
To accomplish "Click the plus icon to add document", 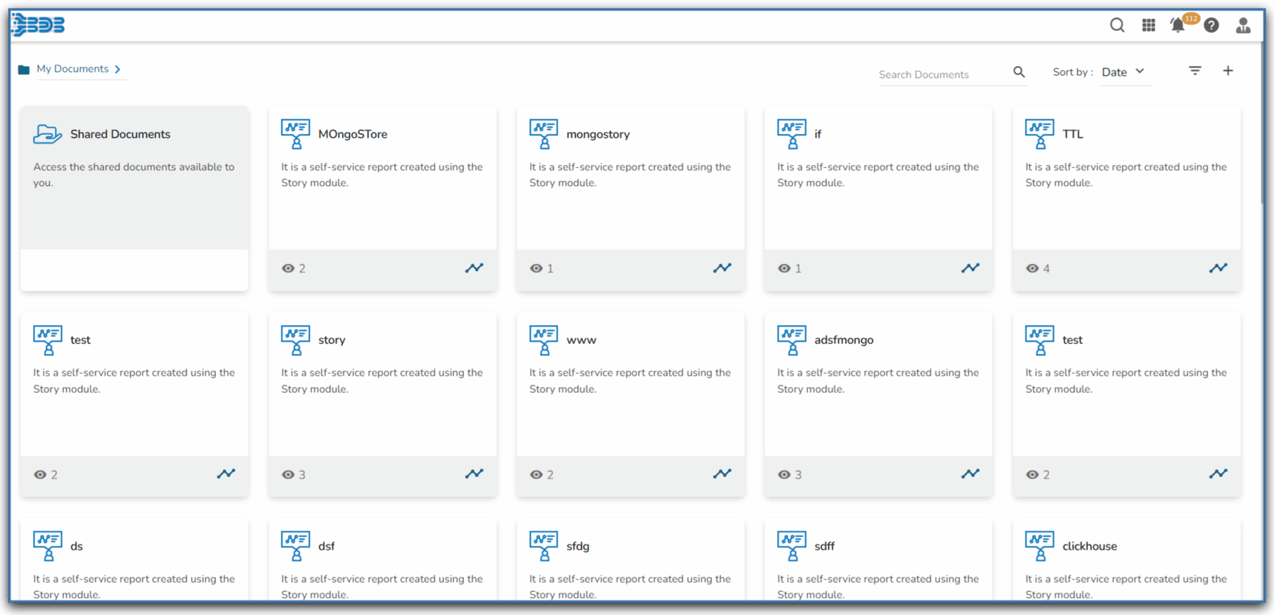I will point(1227,71).
